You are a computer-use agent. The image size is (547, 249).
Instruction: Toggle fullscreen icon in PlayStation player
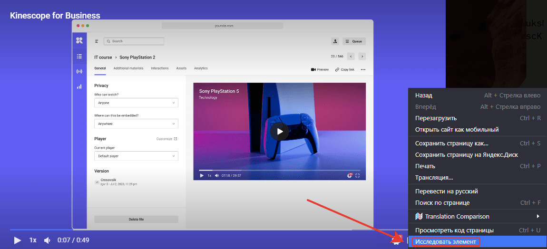[357, 175]
